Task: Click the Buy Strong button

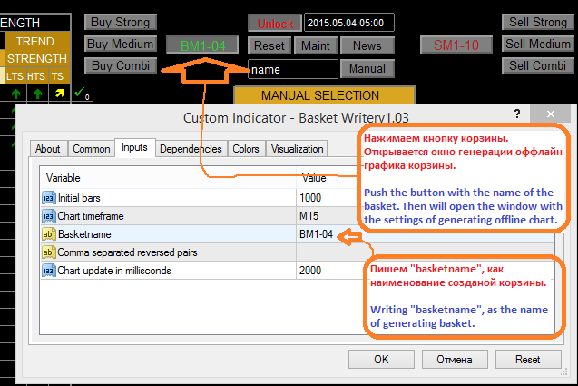Action: pos(121,22)
